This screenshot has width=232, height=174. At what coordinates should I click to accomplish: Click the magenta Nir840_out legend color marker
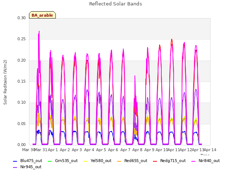point(193,161)
